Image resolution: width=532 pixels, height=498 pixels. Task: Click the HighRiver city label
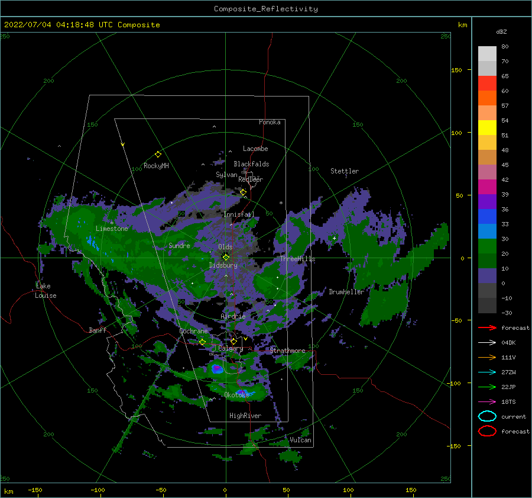pyautogui.click(x=245, y=416)
